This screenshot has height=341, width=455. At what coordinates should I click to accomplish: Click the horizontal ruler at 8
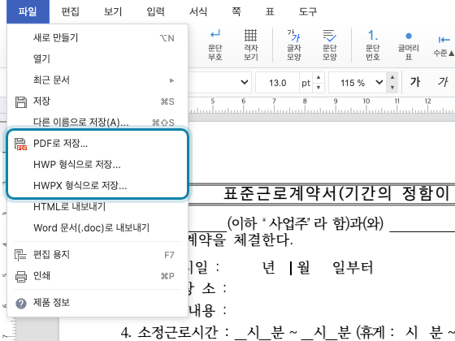(x=305, y=101)
